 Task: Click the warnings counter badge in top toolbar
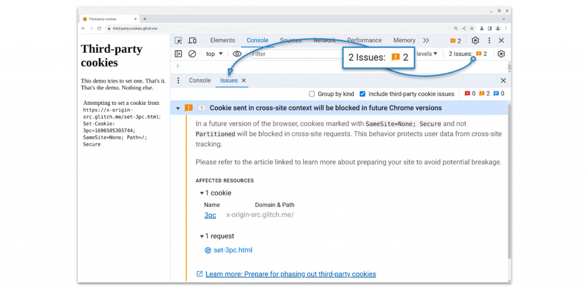click(456, 41)
